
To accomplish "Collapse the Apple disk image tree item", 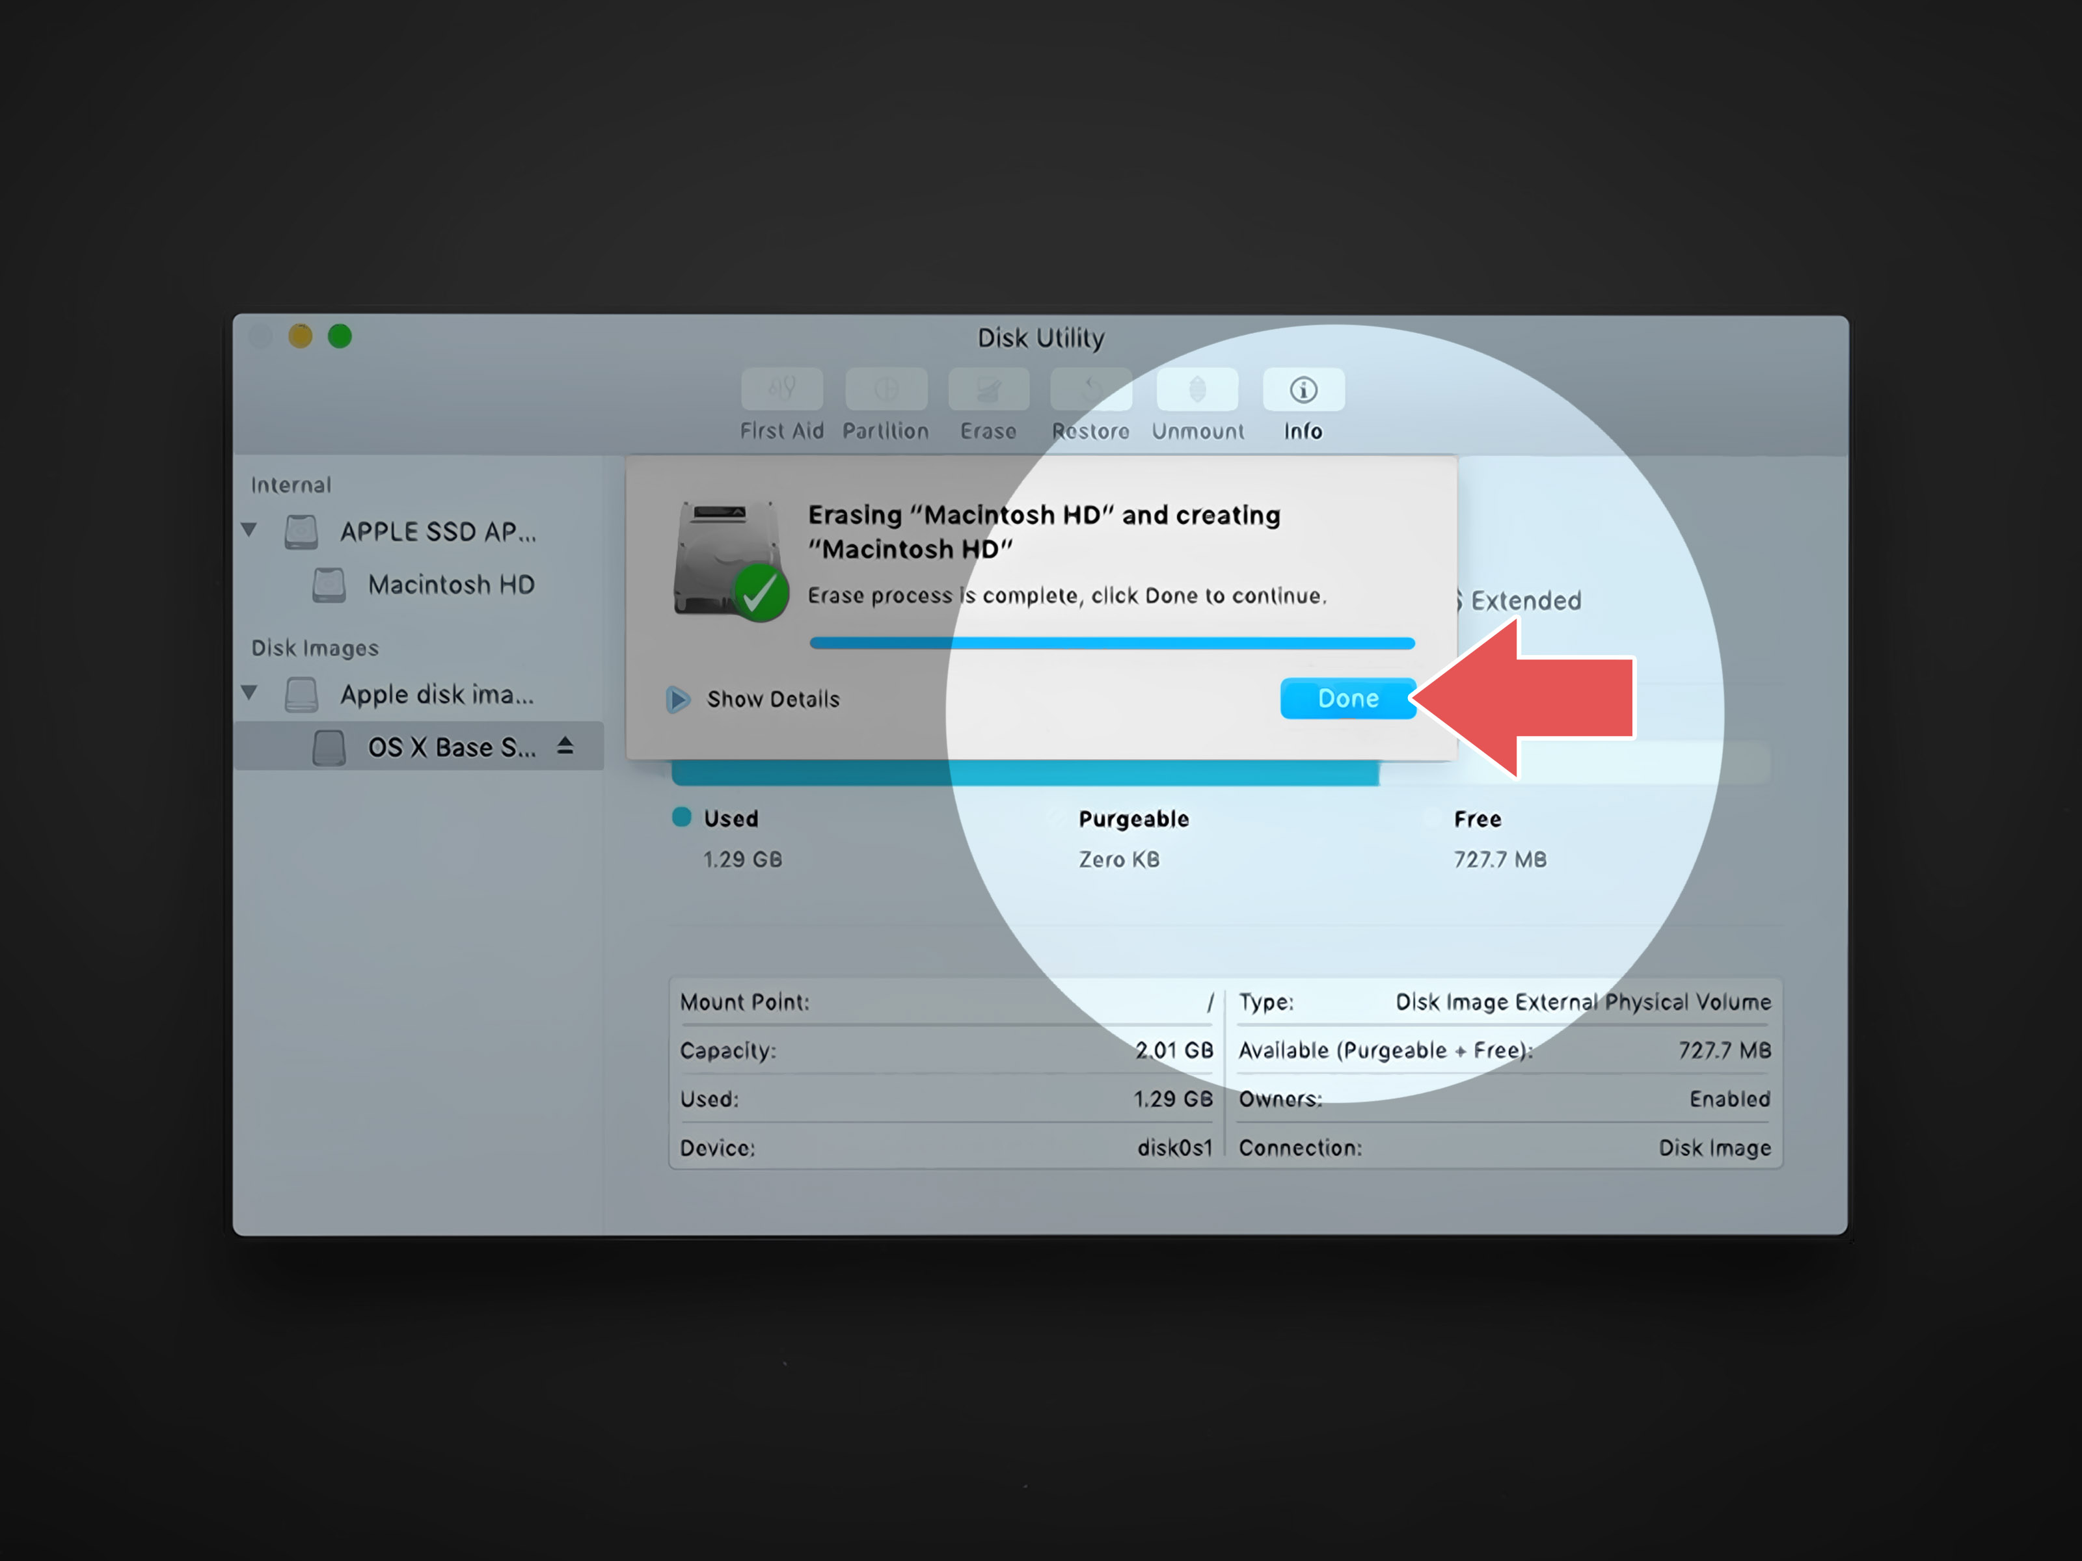I will (249, 693).
